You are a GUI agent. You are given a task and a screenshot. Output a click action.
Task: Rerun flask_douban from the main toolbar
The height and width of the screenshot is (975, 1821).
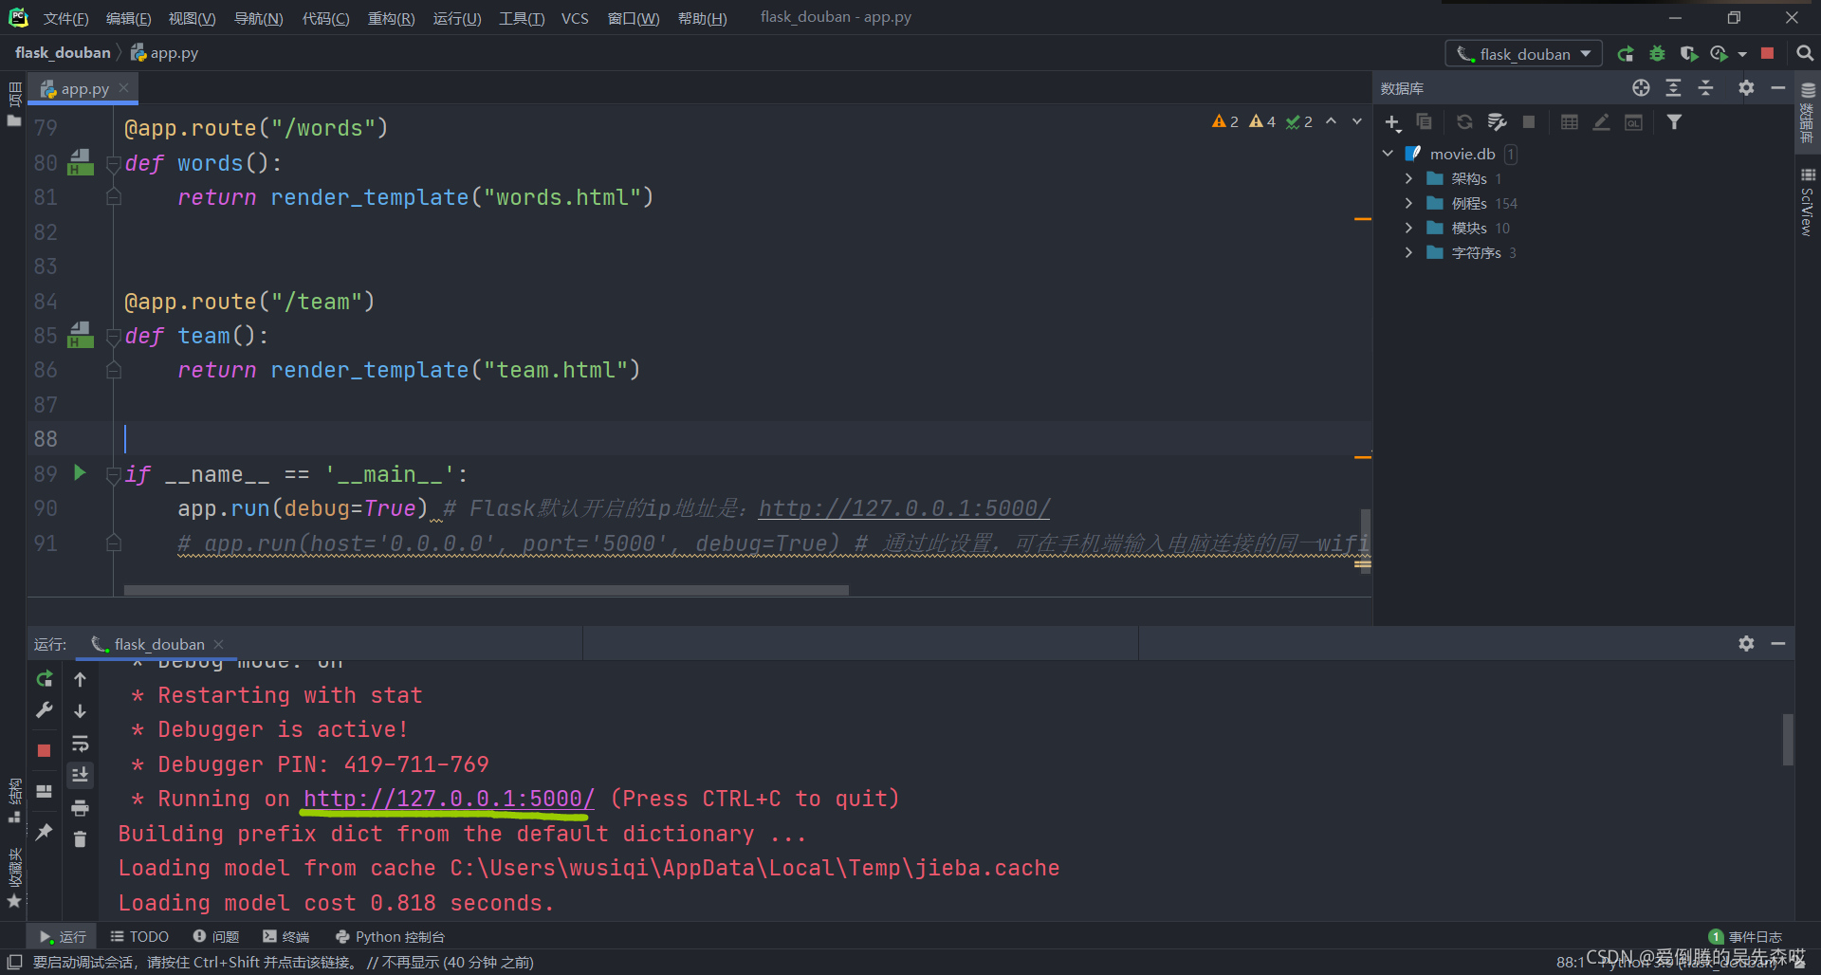pyautogui.click(x=1626, y=54)
